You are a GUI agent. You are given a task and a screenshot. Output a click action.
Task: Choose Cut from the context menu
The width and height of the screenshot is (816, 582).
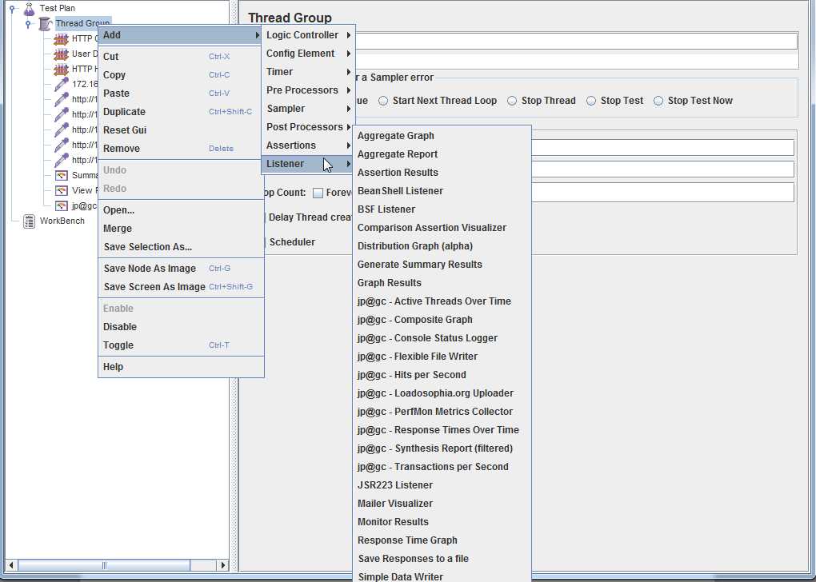(181, 56)
